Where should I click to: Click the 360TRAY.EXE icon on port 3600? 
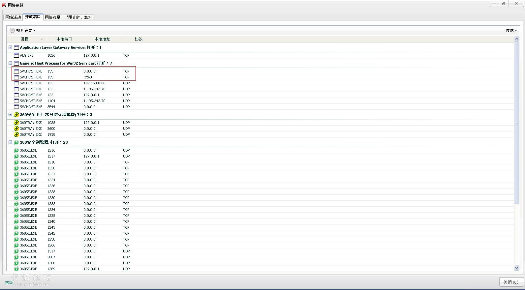(16, 129)
